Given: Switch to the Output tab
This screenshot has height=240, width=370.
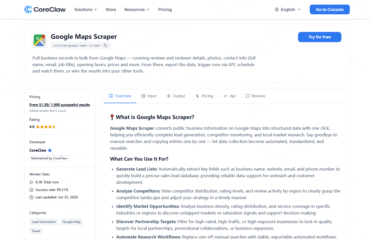Looking at the screenshot, I should (x=176, y=96).
